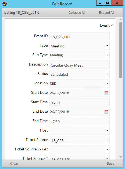Select the Start Time field
Image resolution: width=125 pixels, height=169 pixels.
click(x=79, y=102)
